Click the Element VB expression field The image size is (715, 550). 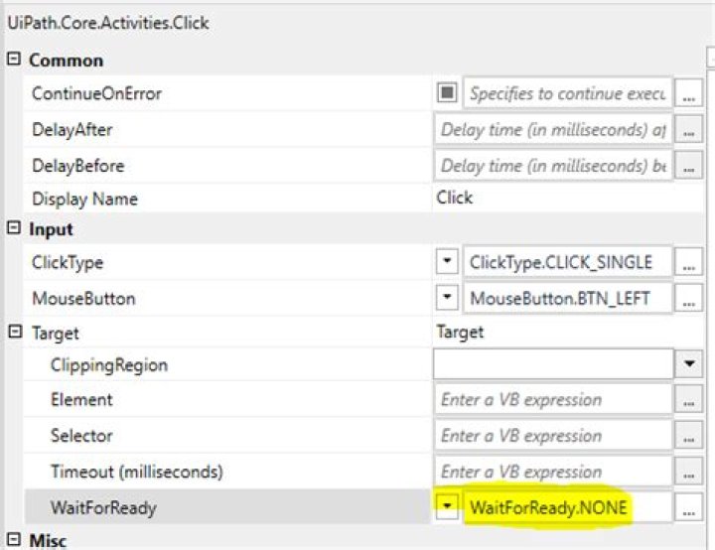click(553, 399)
